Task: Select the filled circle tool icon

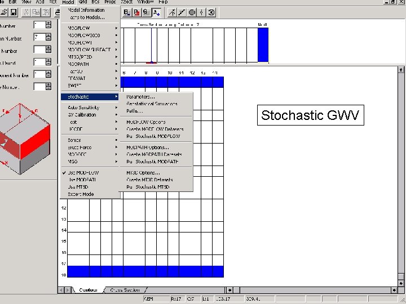Action: tap(192, 12)
